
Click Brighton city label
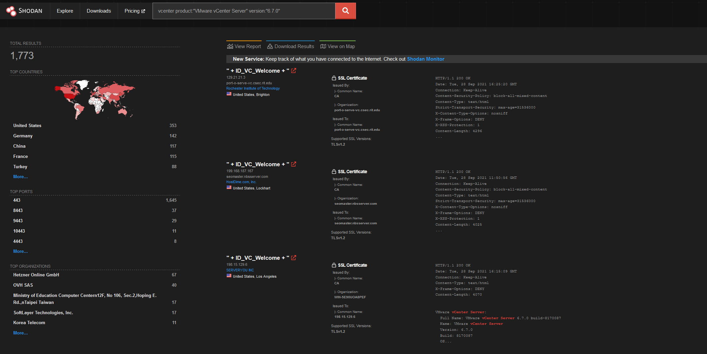263,95
